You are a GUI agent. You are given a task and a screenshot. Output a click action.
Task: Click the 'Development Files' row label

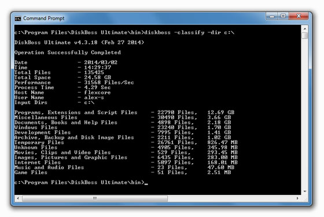pos(43,133)
